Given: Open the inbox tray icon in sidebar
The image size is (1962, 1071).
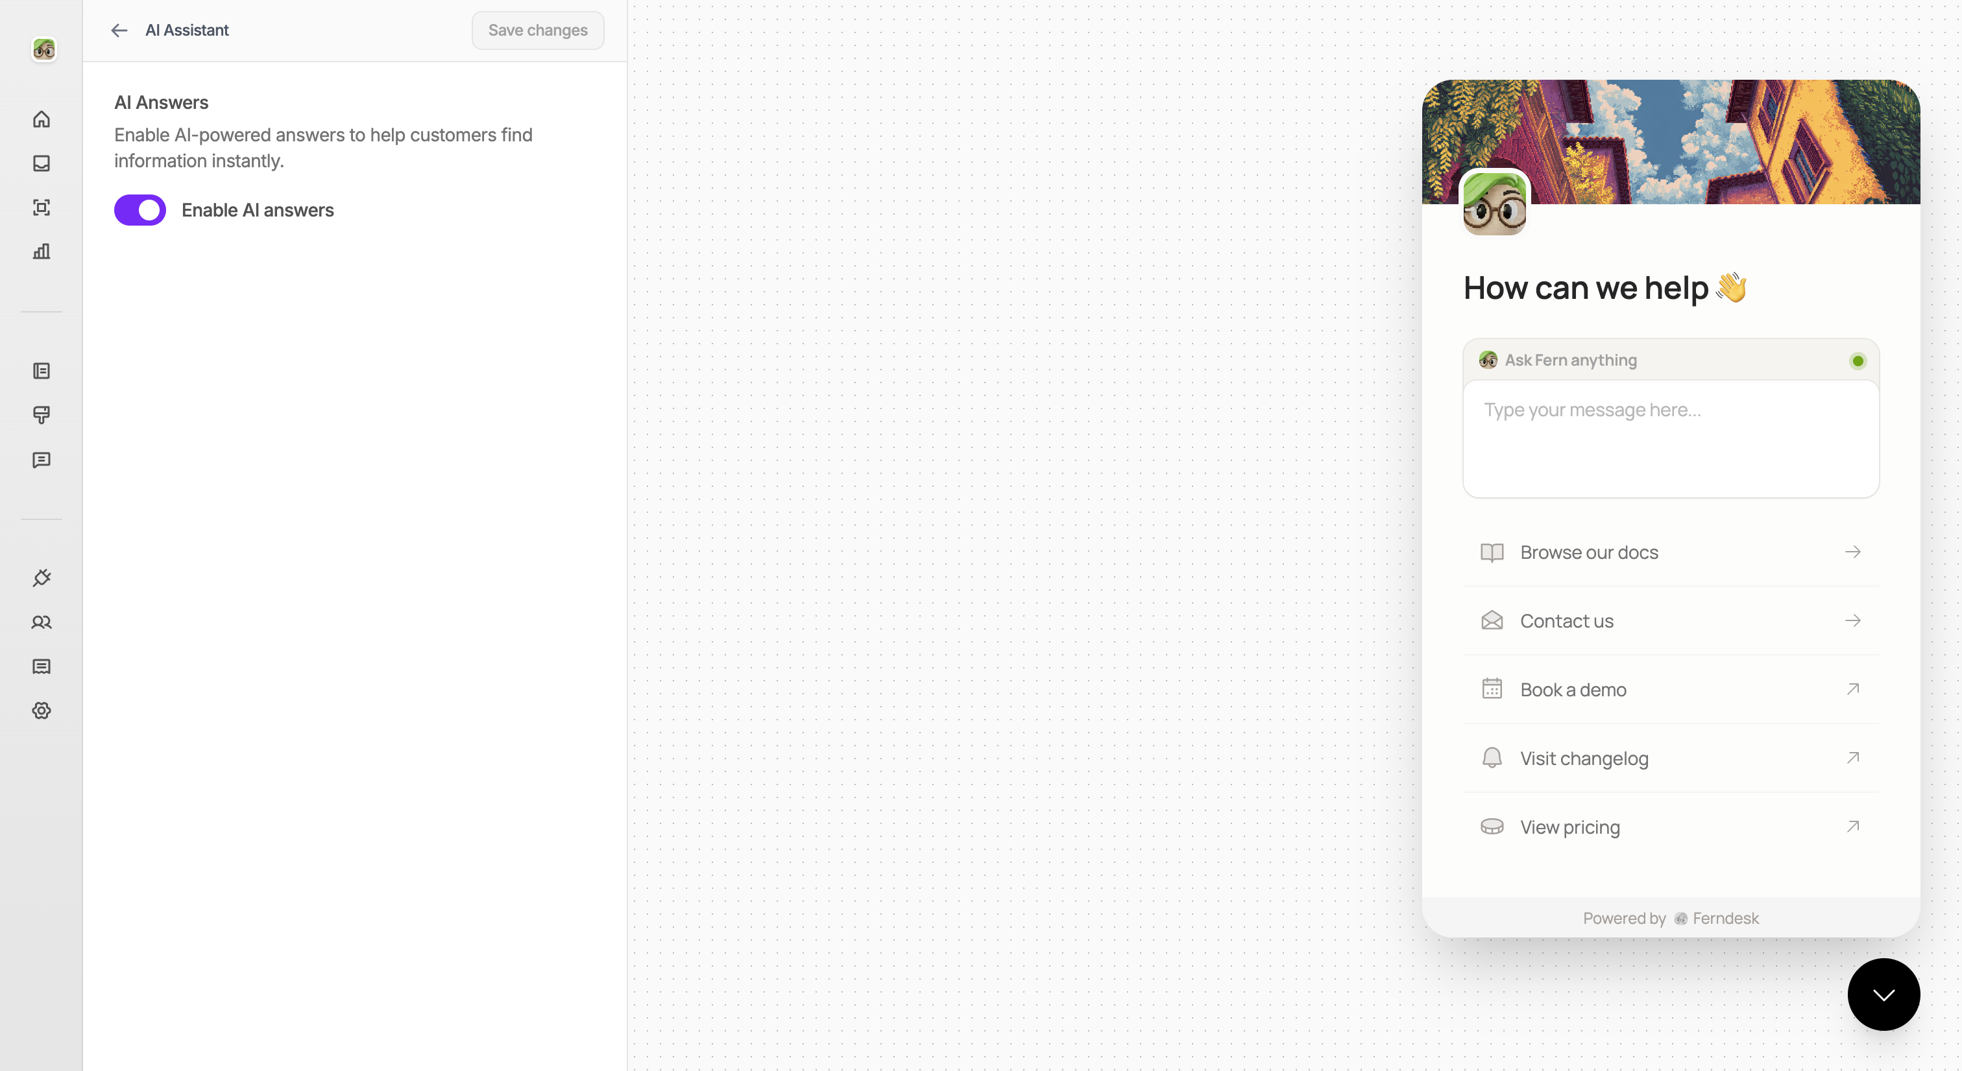Looking at the screenshot, I should [41, 163].
